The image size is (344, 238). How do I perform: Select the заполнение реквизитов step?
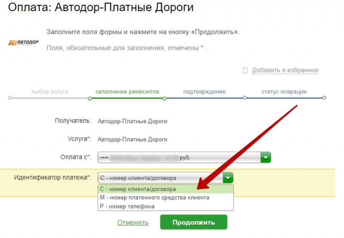(x=127, y=92)
